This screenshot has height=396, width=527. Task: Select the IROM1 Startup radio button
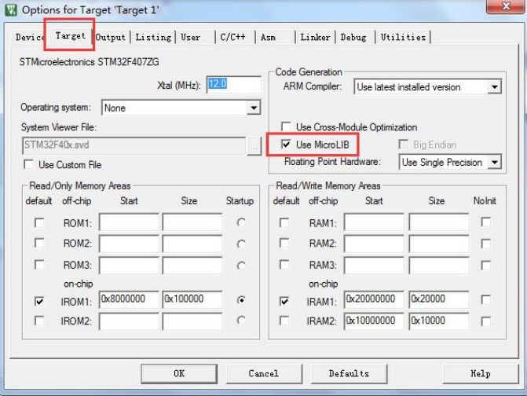tap(241, 300)
